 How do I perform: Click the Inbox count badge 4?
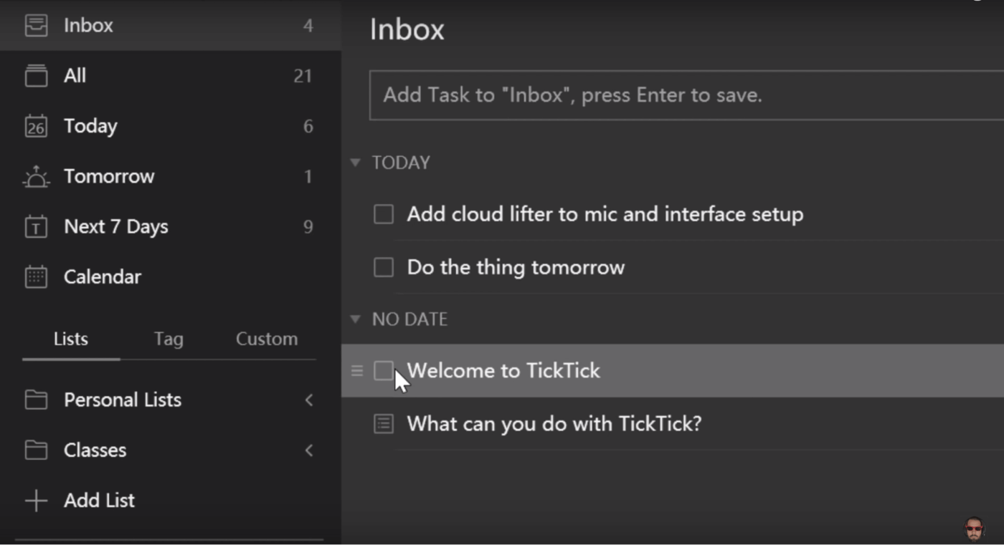(308, 26)
